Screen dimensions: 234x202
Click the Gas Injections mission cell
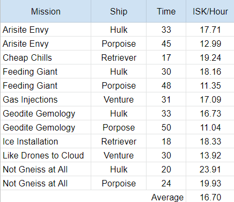pos(46,99)
